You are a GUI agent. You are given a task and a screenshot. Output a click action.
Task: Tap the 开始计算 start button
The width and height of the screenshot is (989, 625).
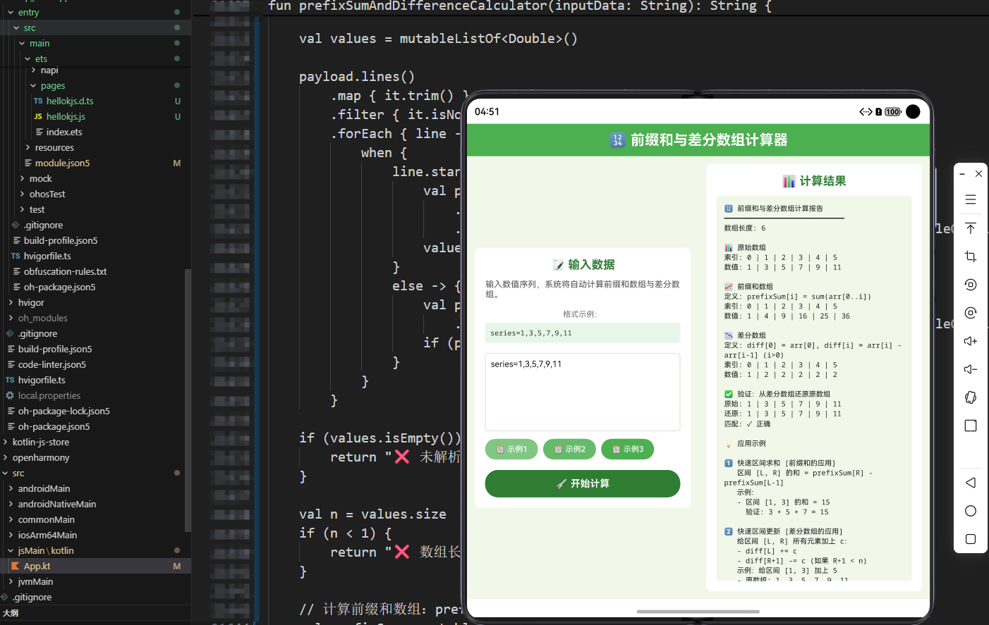click(583, 483)
